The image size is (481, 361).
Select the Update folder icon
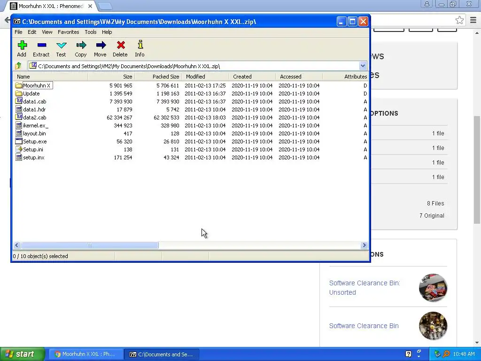tap(18, 94)
